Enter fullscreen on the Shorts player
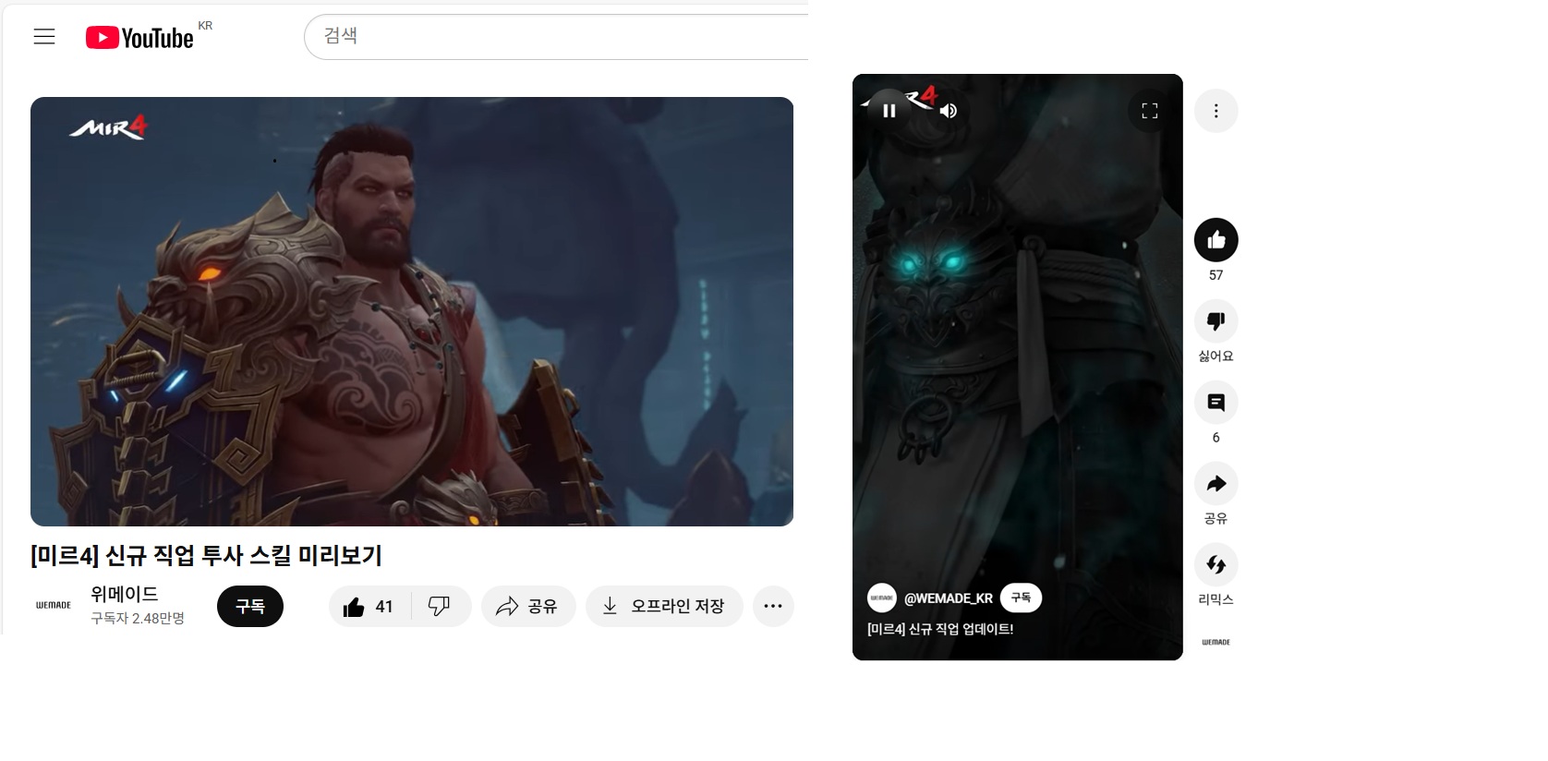This screenshot has width=1548, height=761. (x=1149, y=111)
